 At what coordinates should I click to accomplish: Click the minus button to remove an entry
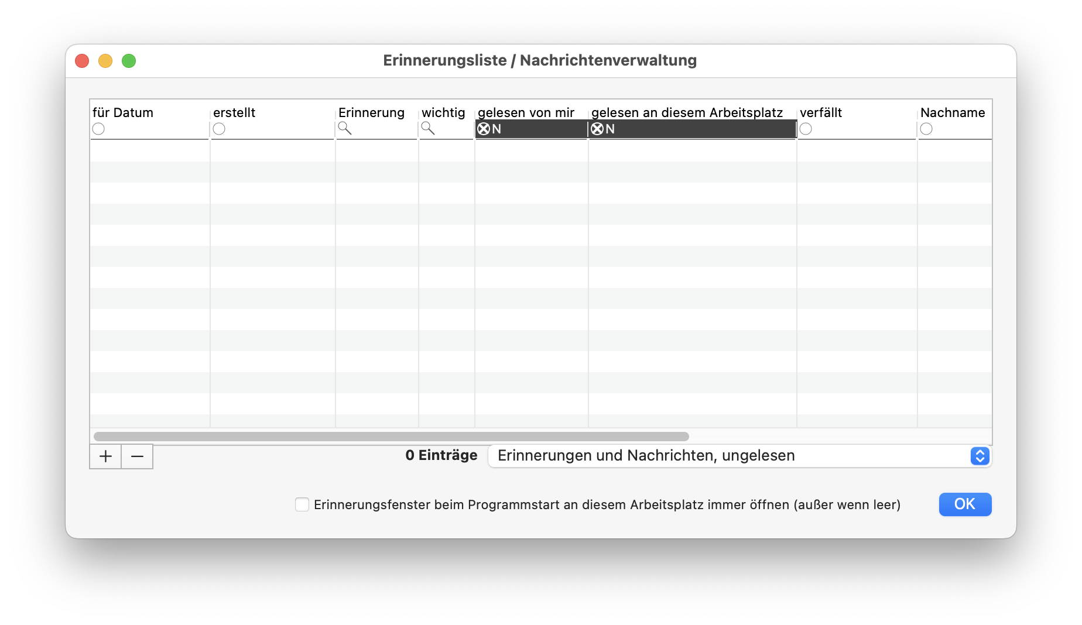coord(137,456)
